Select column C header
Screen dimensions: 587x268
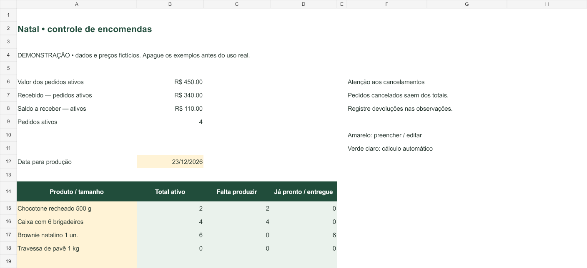pos(237,4)
